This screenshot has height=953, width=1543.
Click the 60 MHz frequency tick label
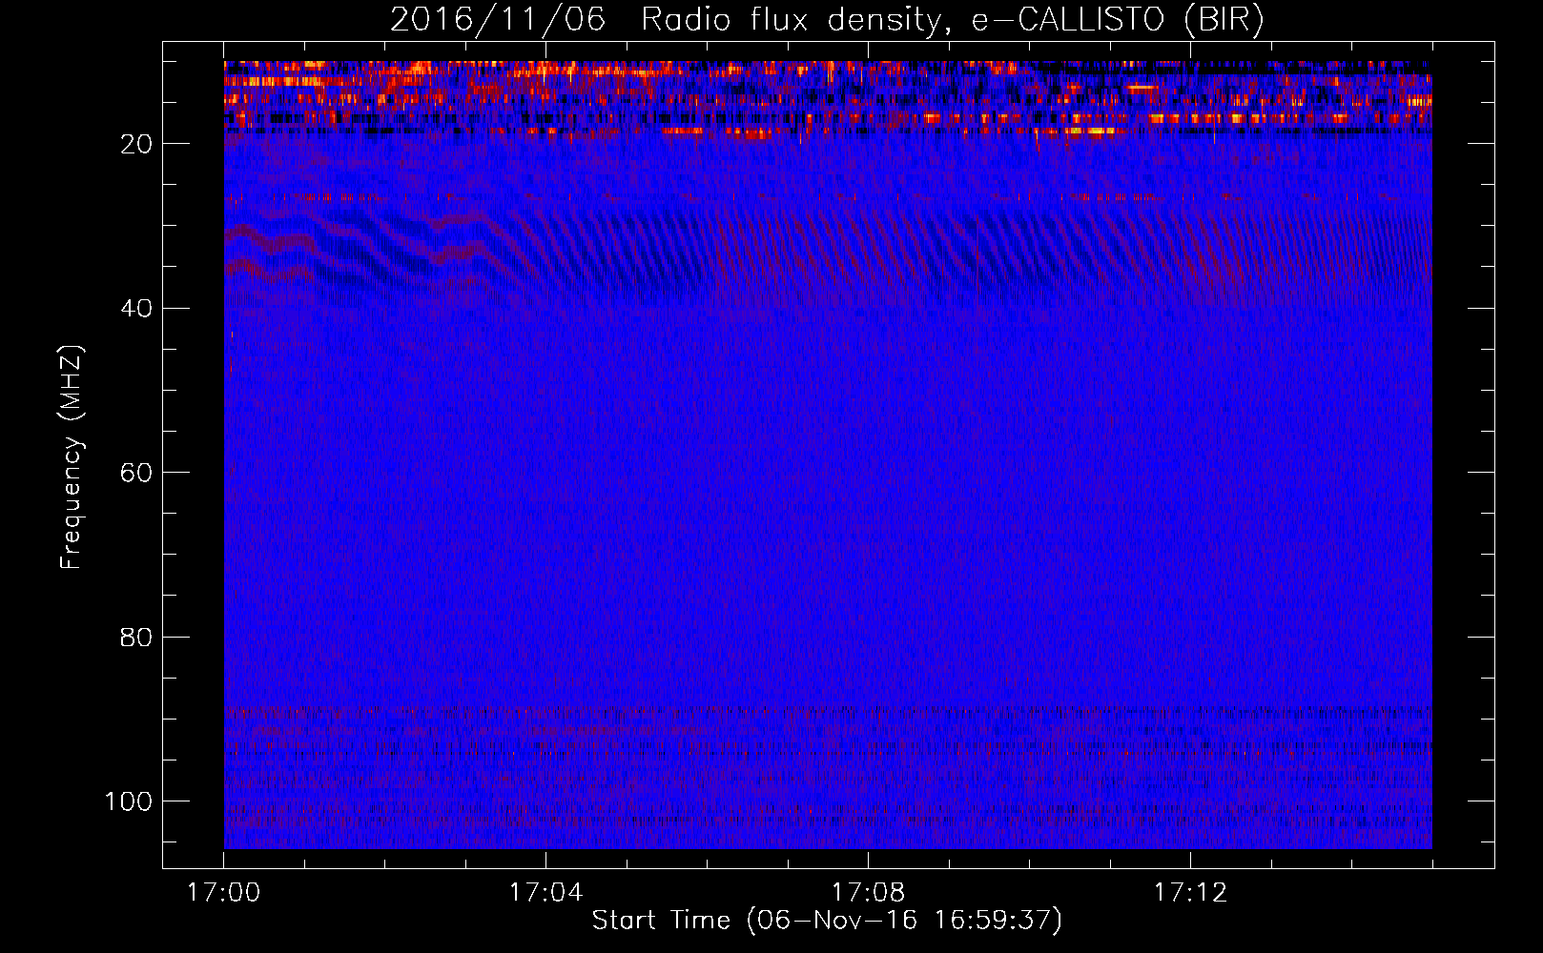137,473
